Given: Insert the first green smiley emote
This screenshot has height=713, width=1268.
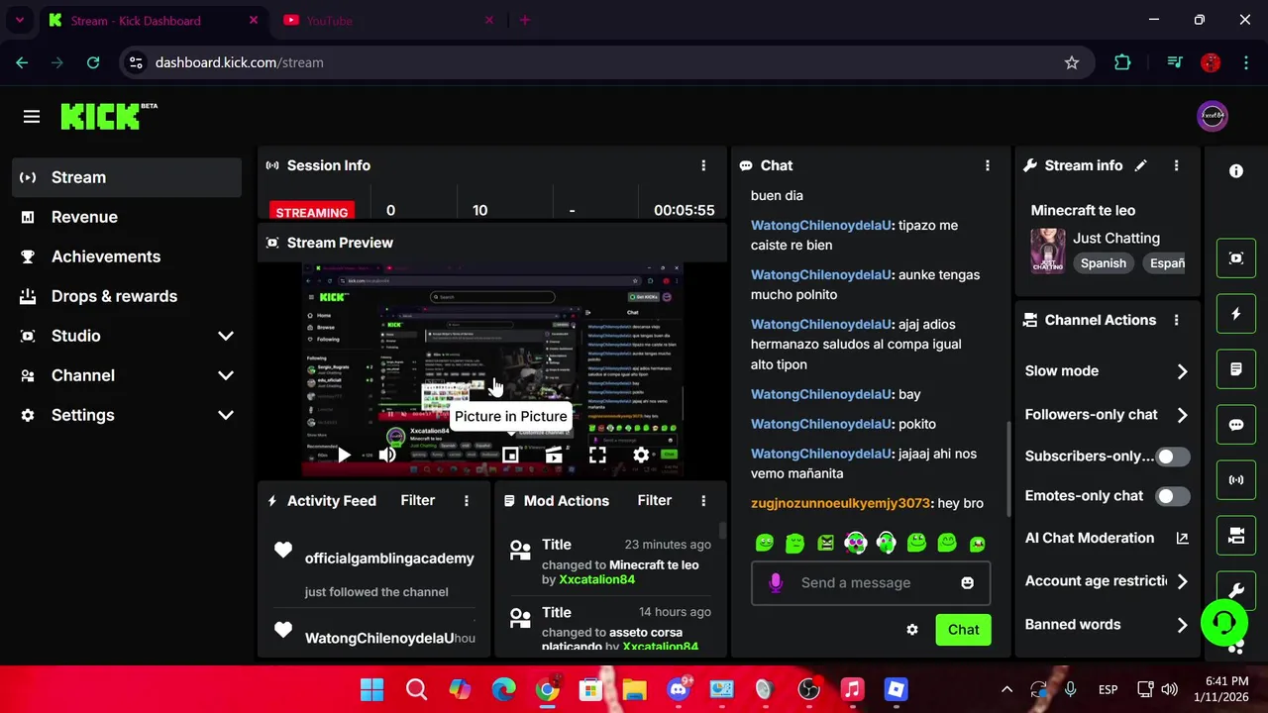Looking at the screenshot, I should pyautogui.click(x=765, y=543).
